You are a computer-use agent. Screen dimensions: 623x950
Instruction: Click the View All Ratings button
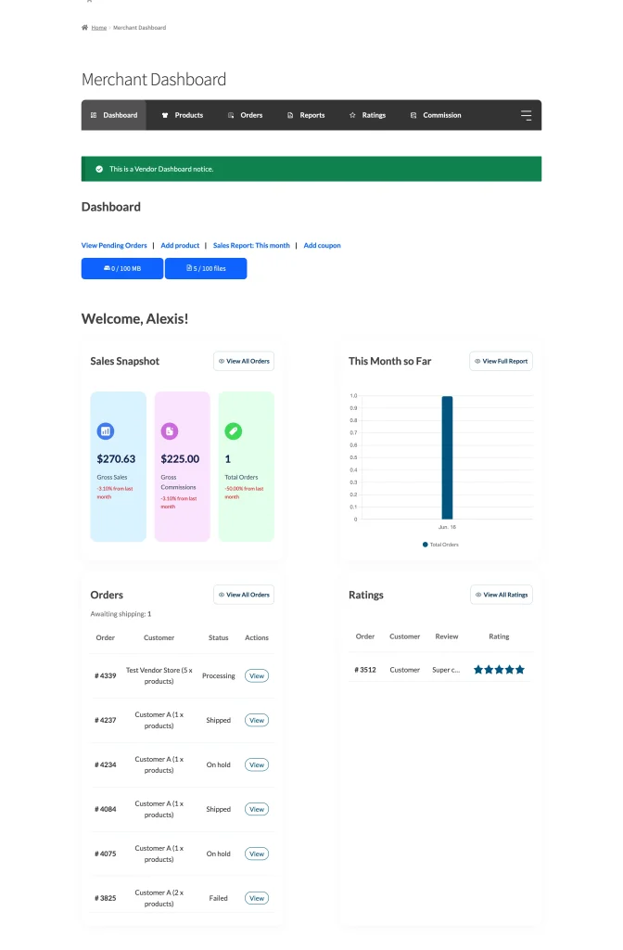click(x=502, y=595)
